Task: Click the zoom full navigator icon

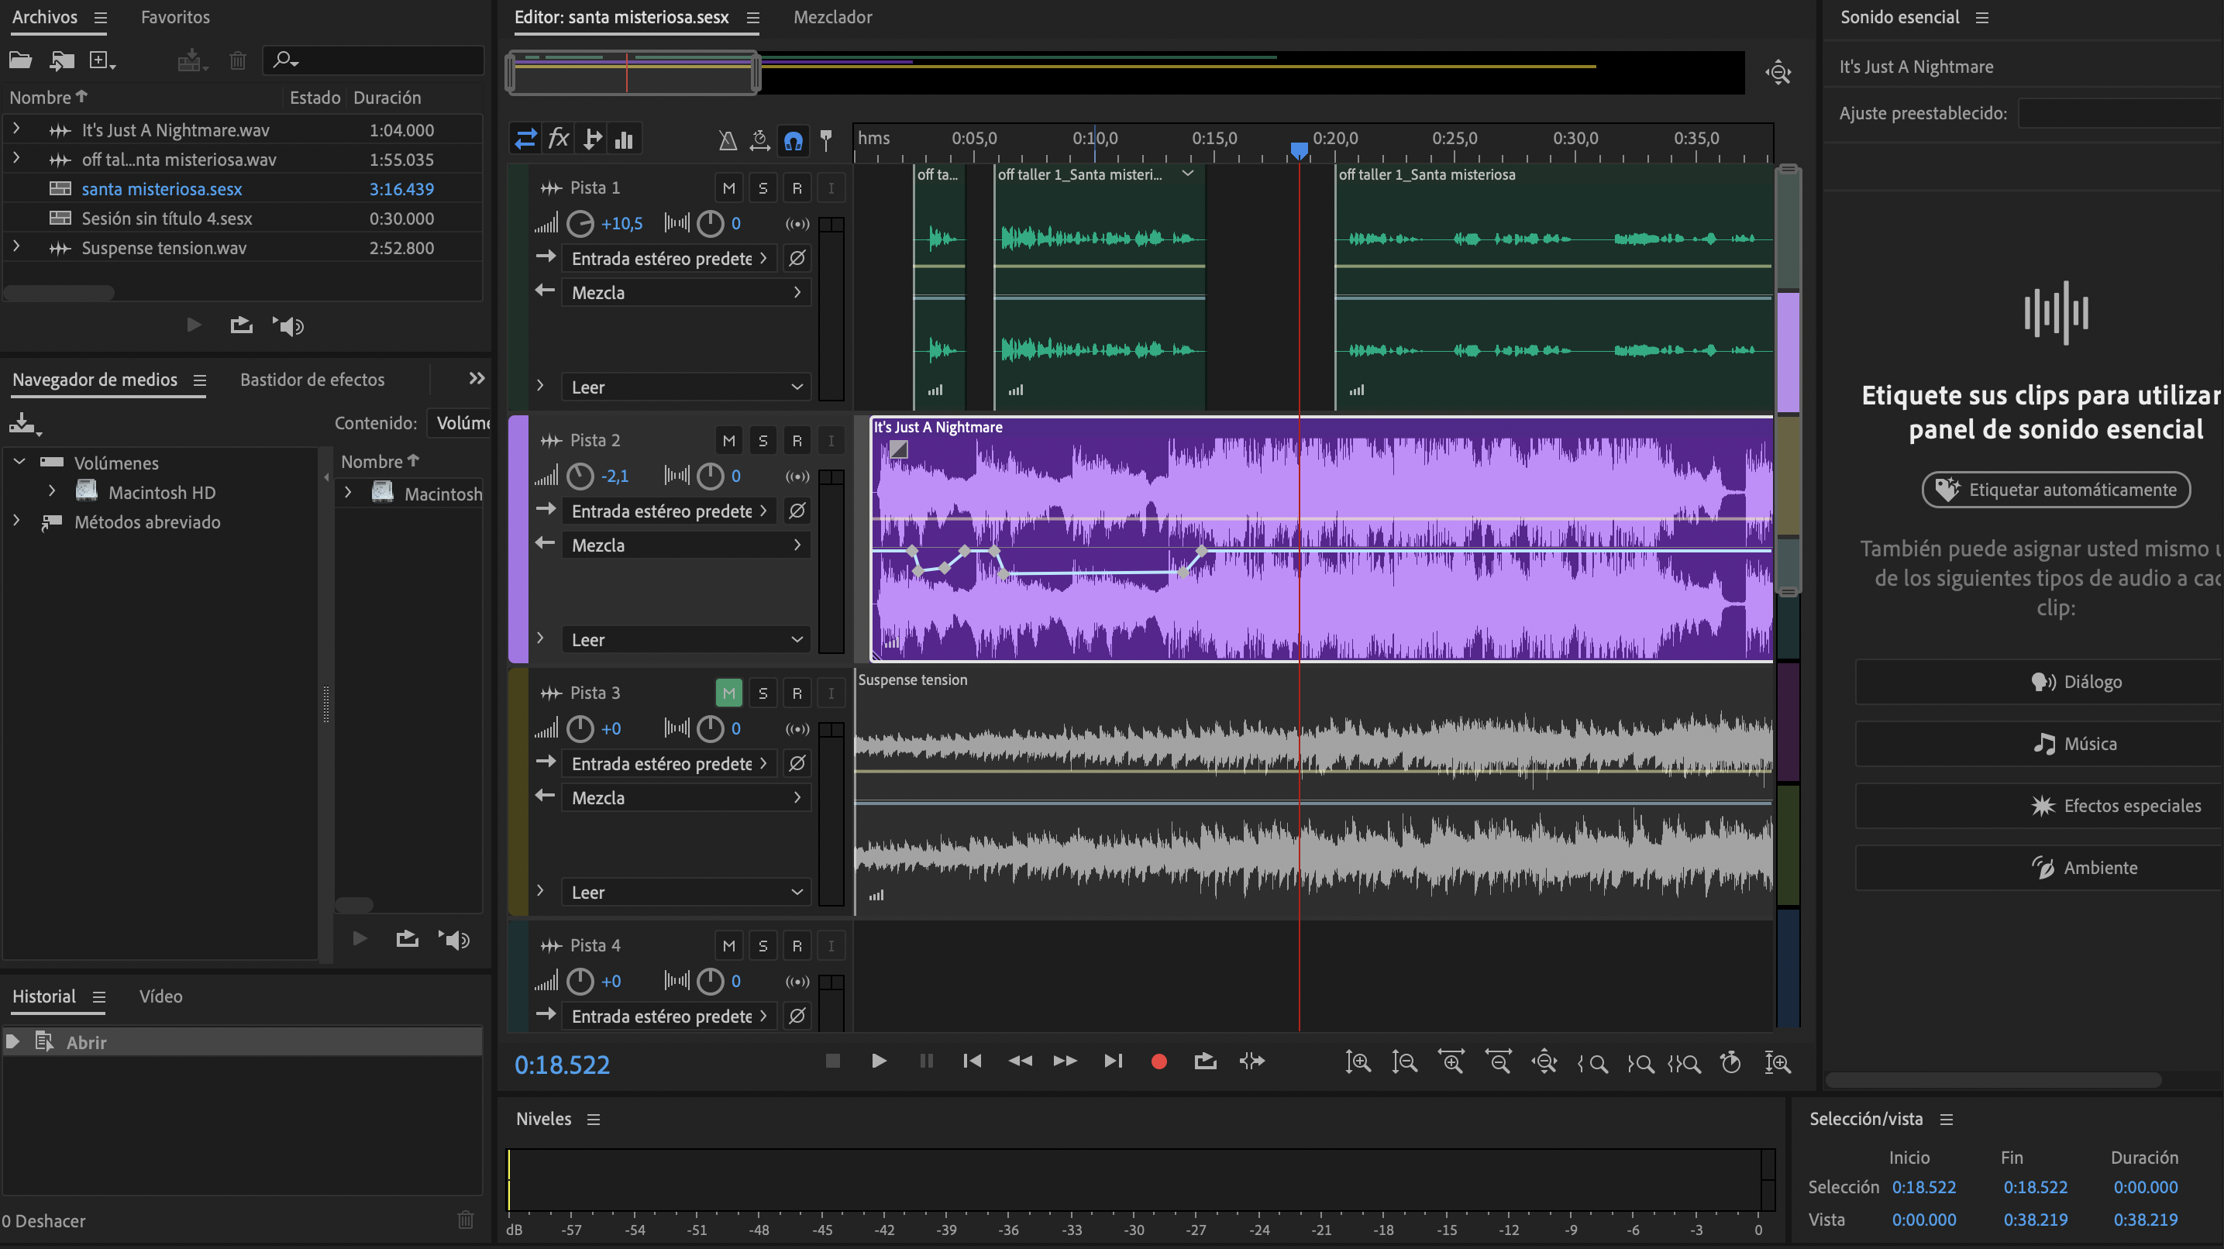Action: point(1778,73)
